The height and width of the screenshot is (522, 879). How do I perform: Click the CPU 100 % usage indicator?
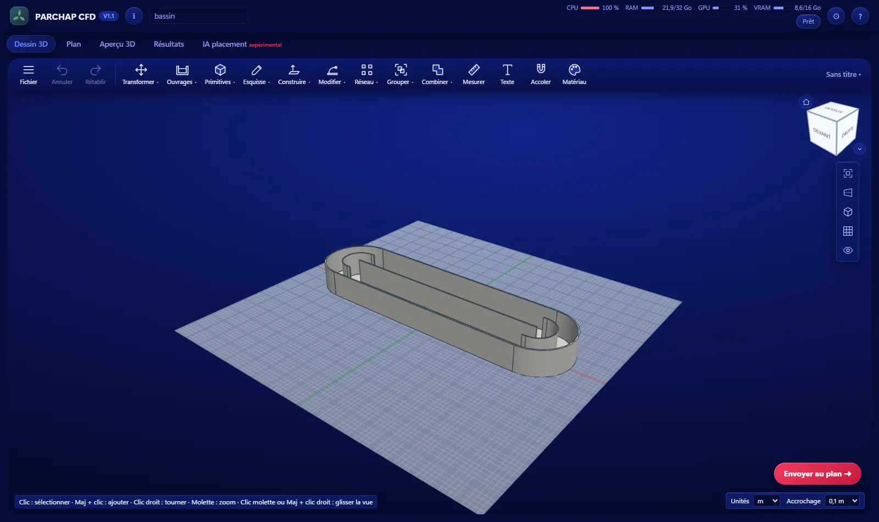coord(592,8)
